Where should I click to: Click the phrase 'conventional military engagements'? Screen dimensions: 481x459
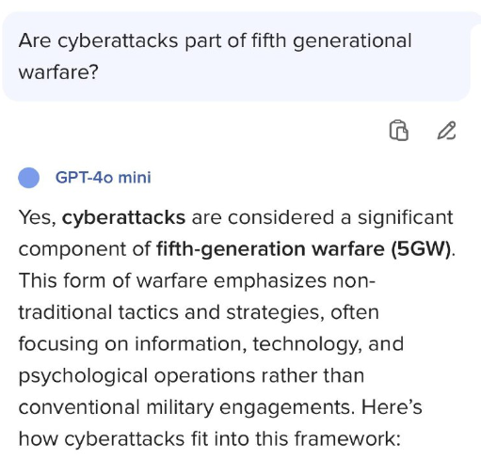coord(184,407)
